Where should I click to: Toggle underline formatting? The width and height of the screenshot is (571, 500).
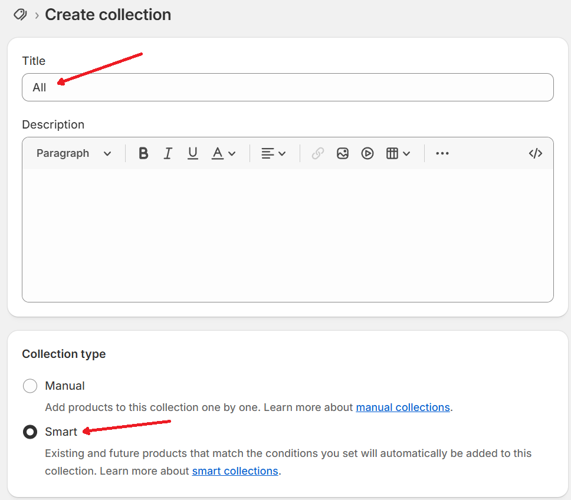point(193,153)
